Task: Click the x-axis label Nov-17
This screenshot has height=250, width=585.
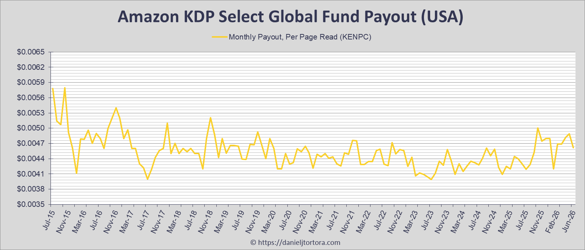Action: pos(158,222)
